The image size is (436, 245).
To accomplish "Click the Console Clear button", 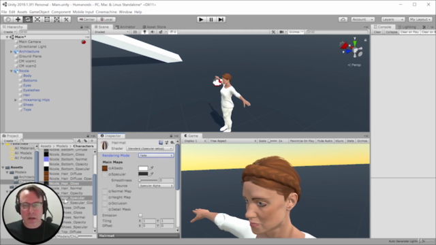I will (377, 32).
